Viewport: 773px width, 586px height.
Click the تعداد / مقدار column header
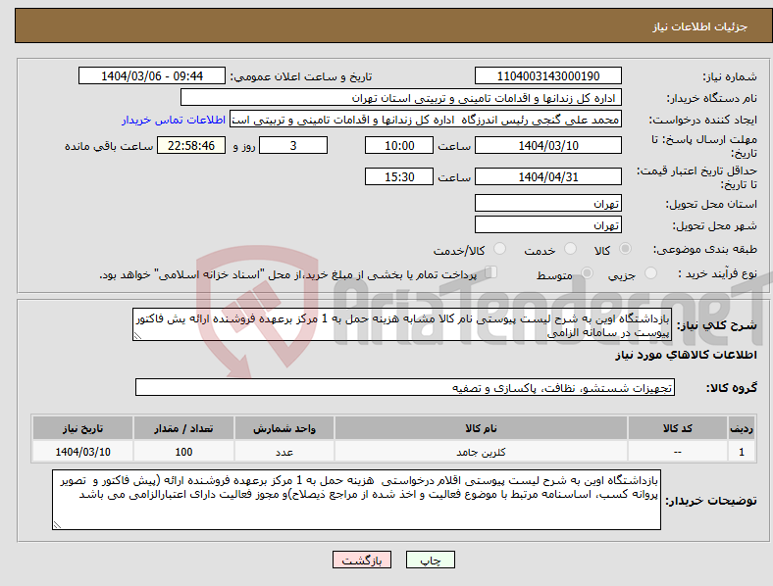click(x=183, y=428)
